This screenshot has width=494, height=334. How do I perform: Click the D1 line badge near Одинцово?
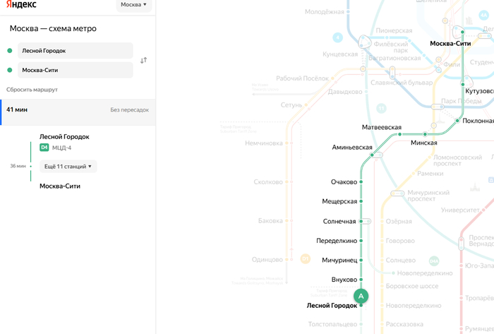click(x=306, y=259)
